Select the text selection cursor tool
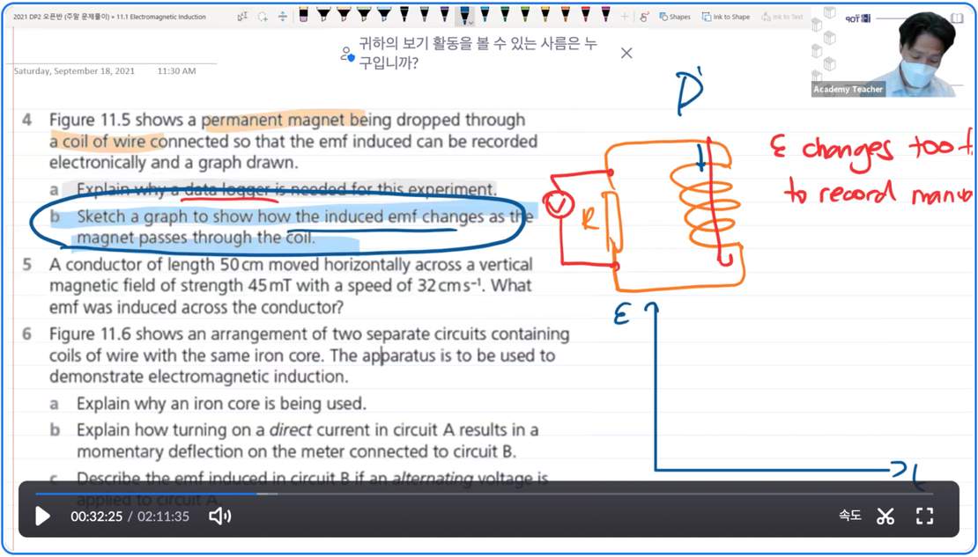Screen dimensions: 978x557 (242, 17)
